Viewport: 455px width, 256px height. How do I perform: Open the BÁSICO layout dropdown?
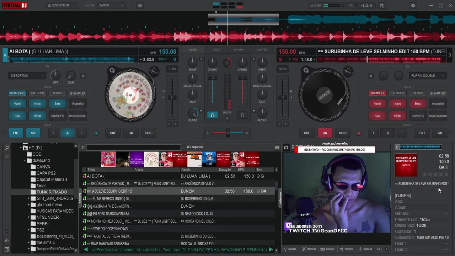112,5
